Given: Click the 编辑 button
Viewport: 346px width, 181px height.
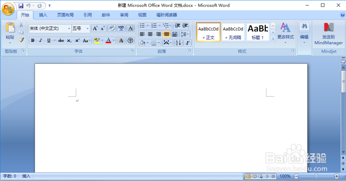Looking at the screenshot, I should coord(304,33).
